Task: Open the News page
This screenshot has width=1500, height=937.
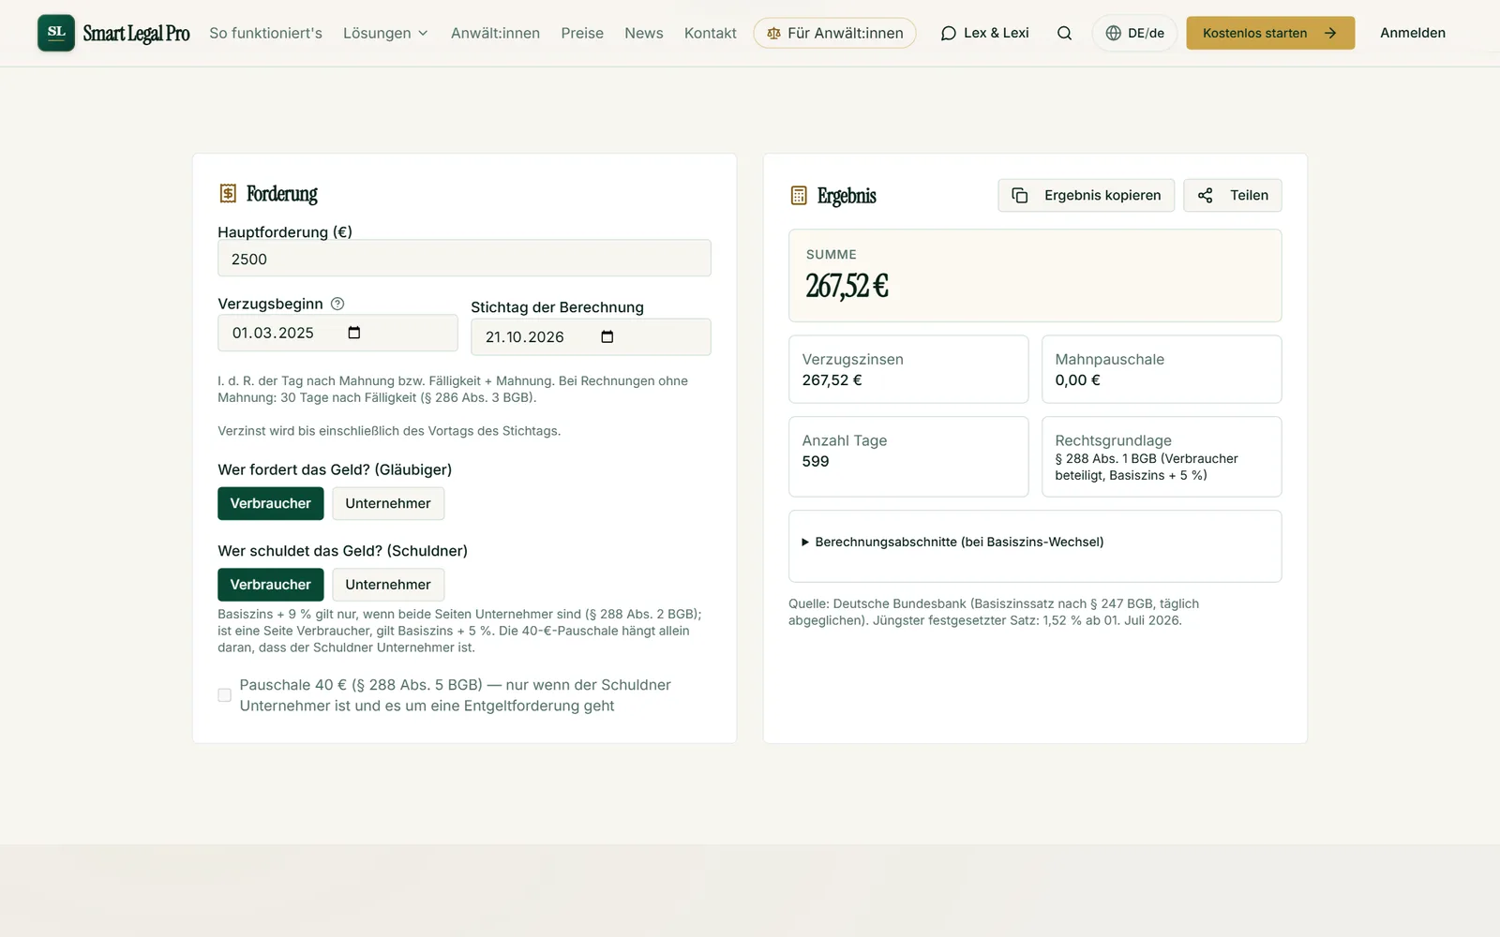Action: click(x=644, y=33)
